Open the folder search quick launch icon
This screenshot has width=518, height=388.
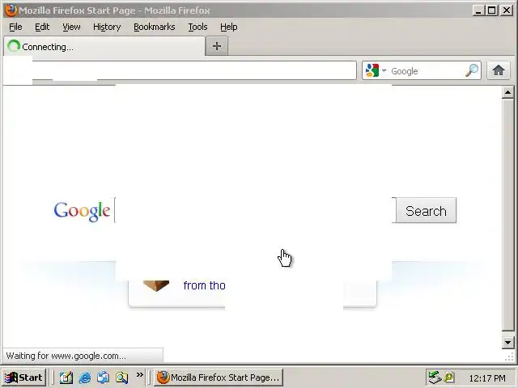(x=121, y=377)
